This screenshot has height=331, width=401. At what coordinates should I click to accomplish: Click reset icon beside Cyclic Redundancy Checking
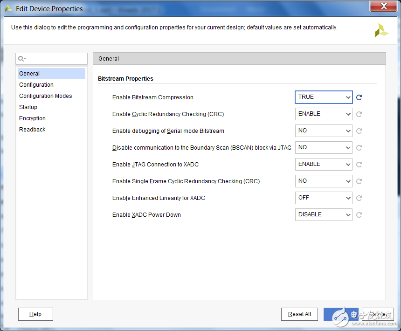[x=359, y=114]
